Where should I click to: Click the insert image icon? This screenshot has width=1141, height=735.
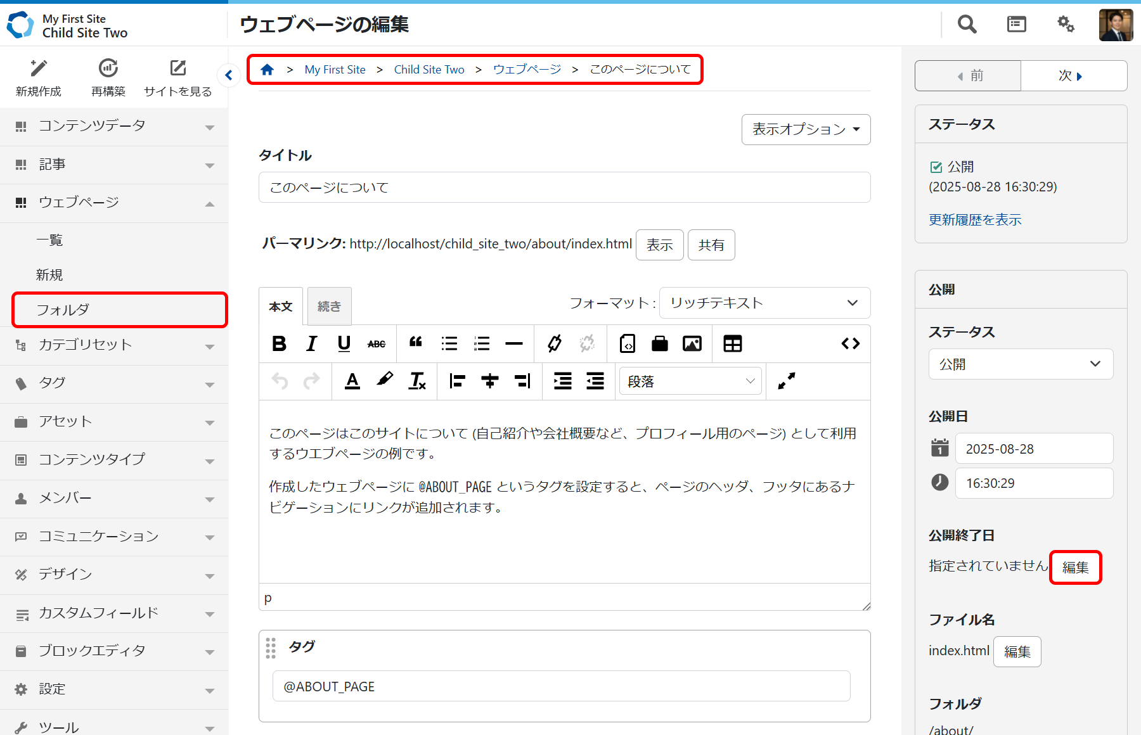click(692, 344)
